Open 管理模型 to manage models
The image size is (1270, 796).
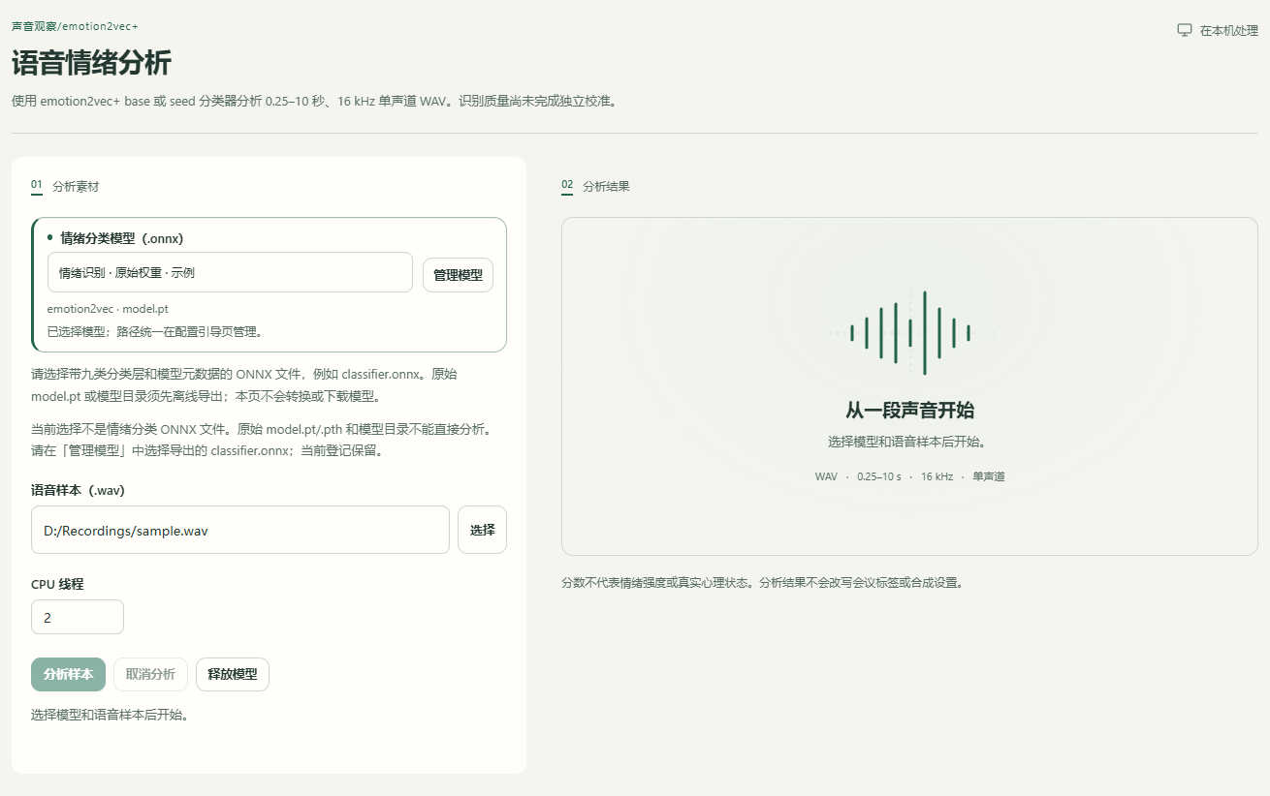click(x=458, y=275)
